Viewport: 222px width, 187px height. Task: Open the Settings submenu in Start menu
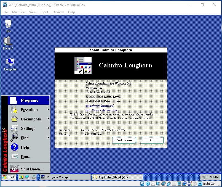[x=29, y=128]
